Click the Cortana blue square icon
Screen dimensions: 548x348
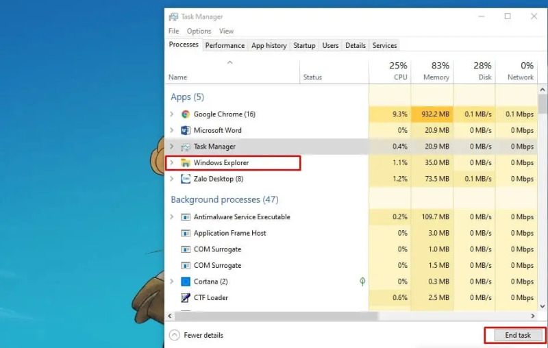(x=185, y=282)
